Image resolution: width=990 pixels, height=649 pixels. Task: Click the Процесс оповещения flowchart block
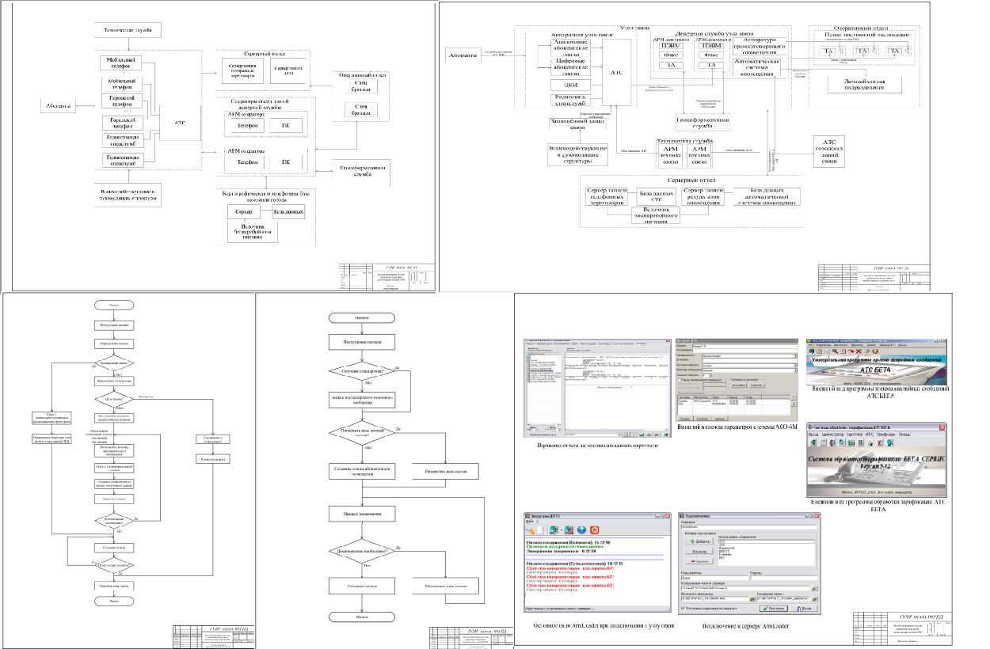point(361,514)
